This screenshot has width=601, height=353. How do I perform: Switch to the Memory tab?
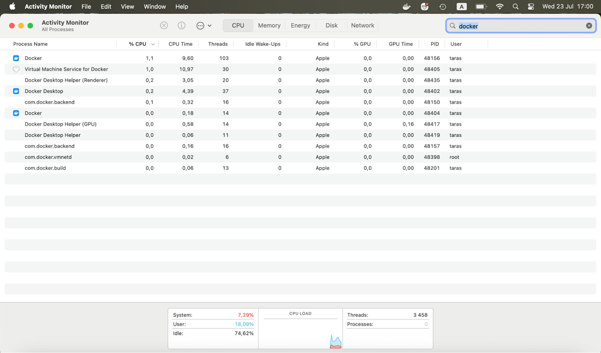[x=269, y=25]
